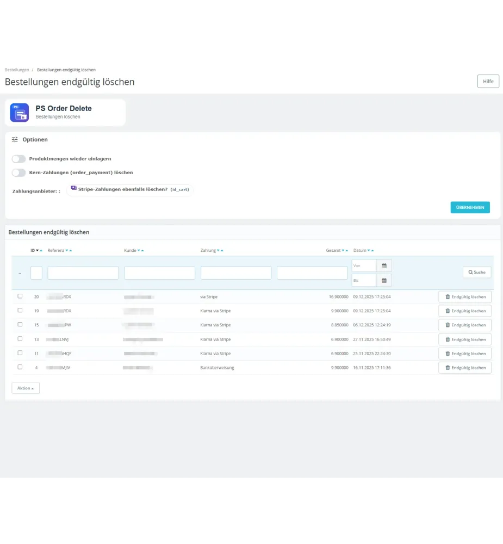
Task: Open the Bis date calendar picker
Action: point(384,280)
